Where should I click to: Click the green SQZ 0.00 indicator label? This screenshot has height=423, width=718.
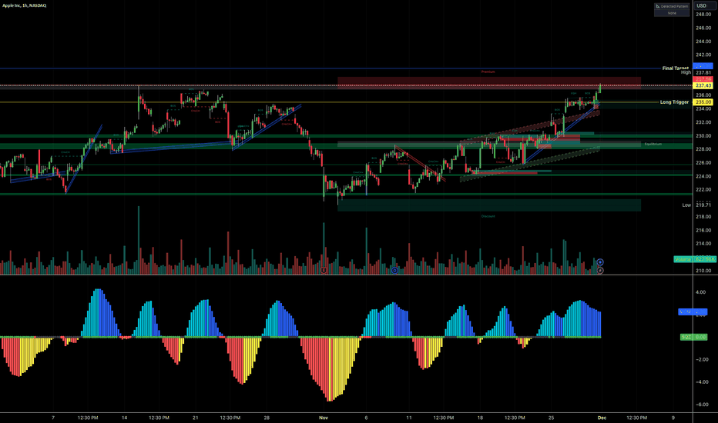[x=693, y=337]
